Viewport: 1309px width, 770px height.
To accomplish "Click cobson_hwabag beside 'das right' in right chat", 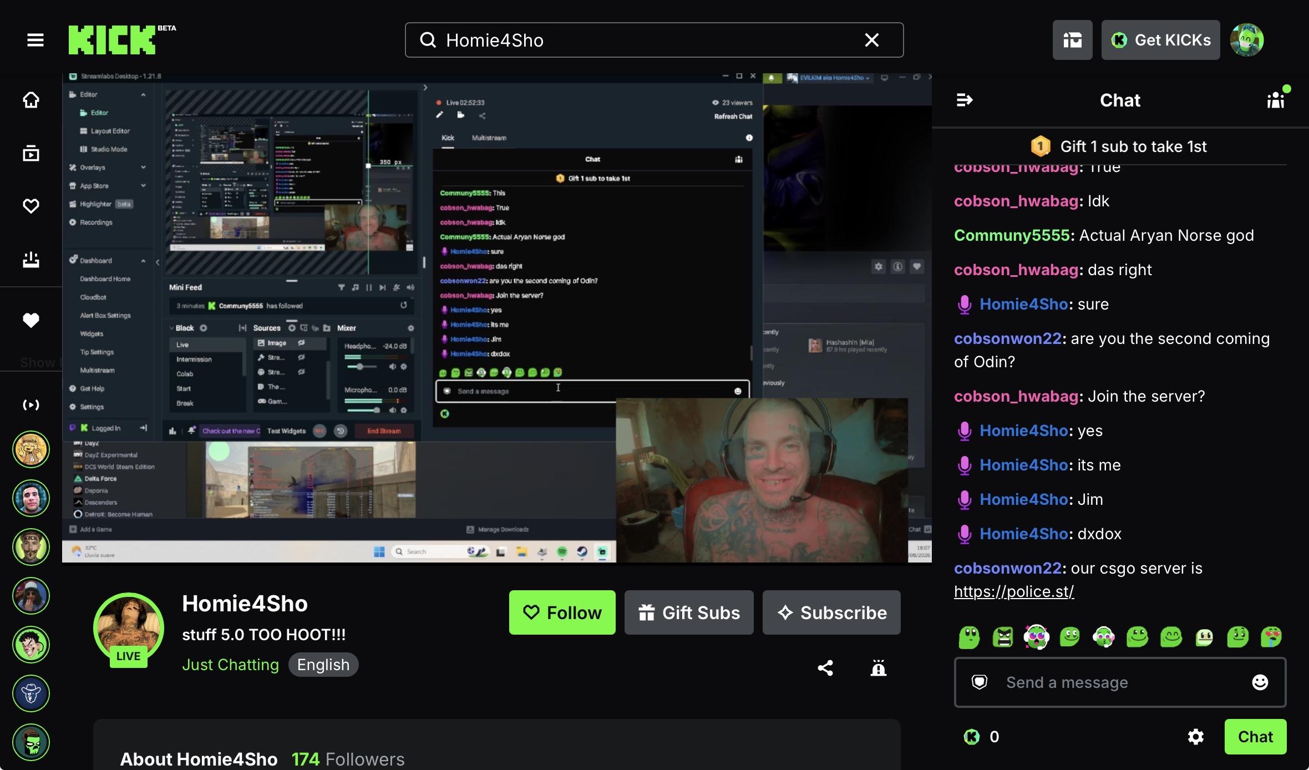I will point(1016,270).
